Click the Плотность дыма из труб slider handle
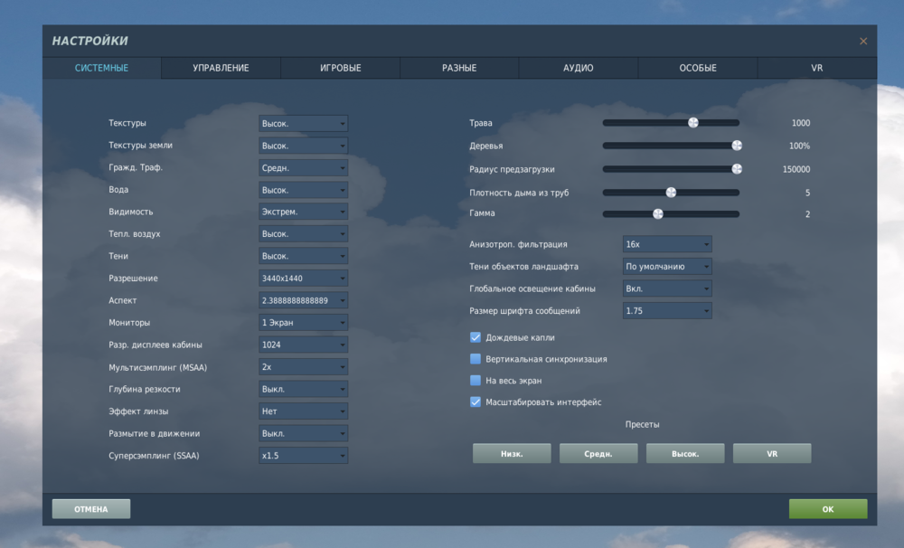 tap(671, 192)
